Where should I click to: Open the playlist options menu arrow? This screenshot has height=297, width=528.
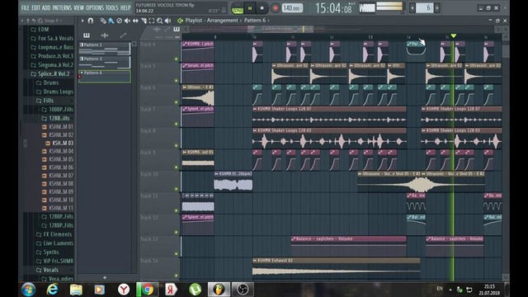click(x=82, y=21)
